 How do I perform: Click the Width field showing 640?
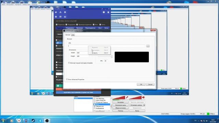click(x=82, y=53)
